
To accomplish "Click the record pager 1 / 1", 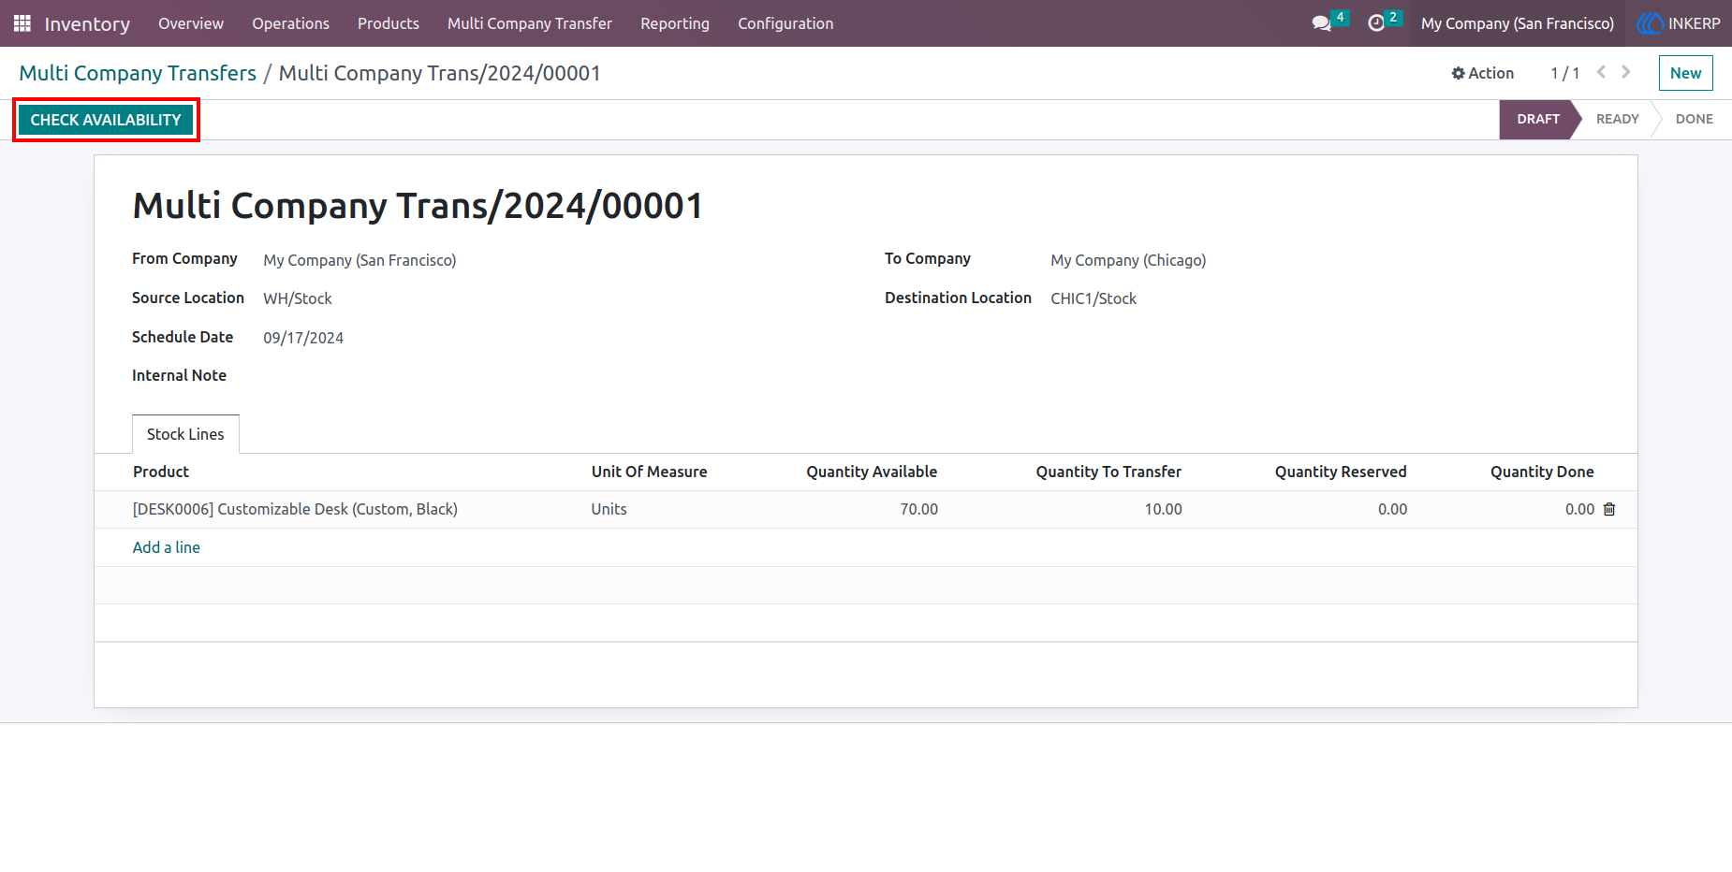I will [x=1564, y=73].
